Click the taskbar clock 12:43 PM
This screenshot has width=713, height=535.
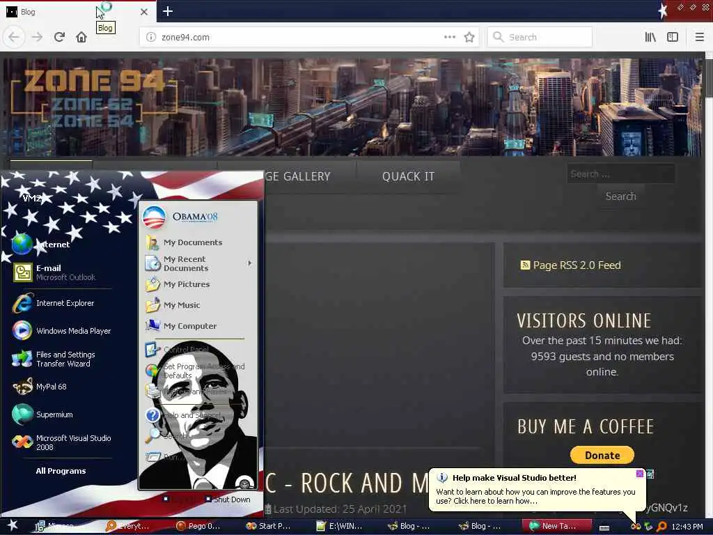tap(687, 527)
